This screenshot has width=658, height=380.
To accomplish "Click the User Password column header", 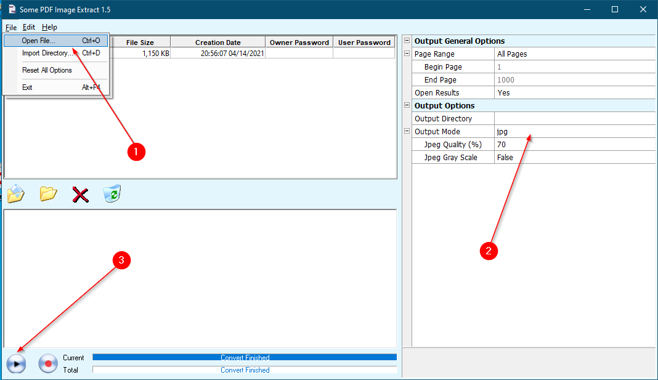I will tap(364, 42).
